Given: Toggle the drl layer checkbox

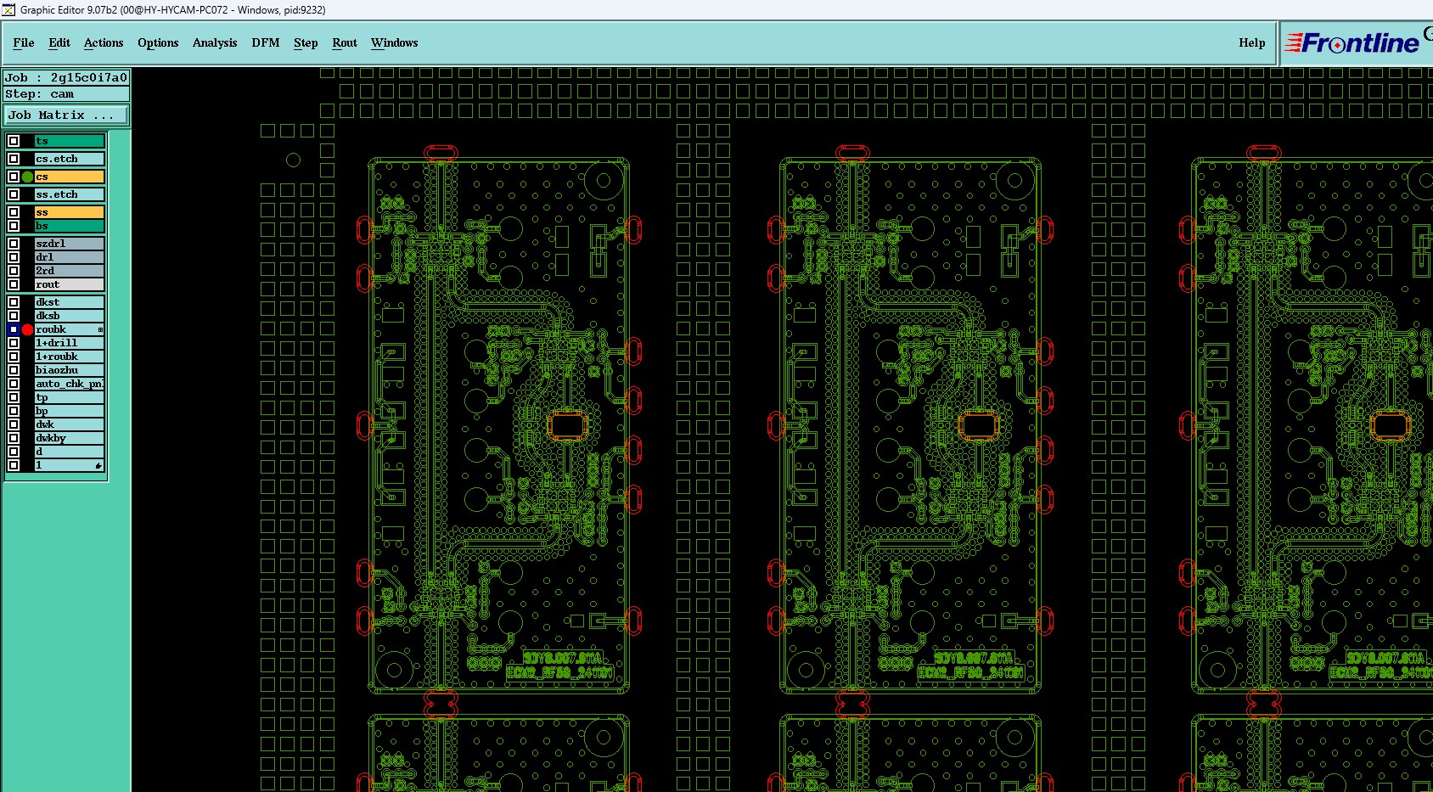Looking at the screenshot, I should click(14, 257).
